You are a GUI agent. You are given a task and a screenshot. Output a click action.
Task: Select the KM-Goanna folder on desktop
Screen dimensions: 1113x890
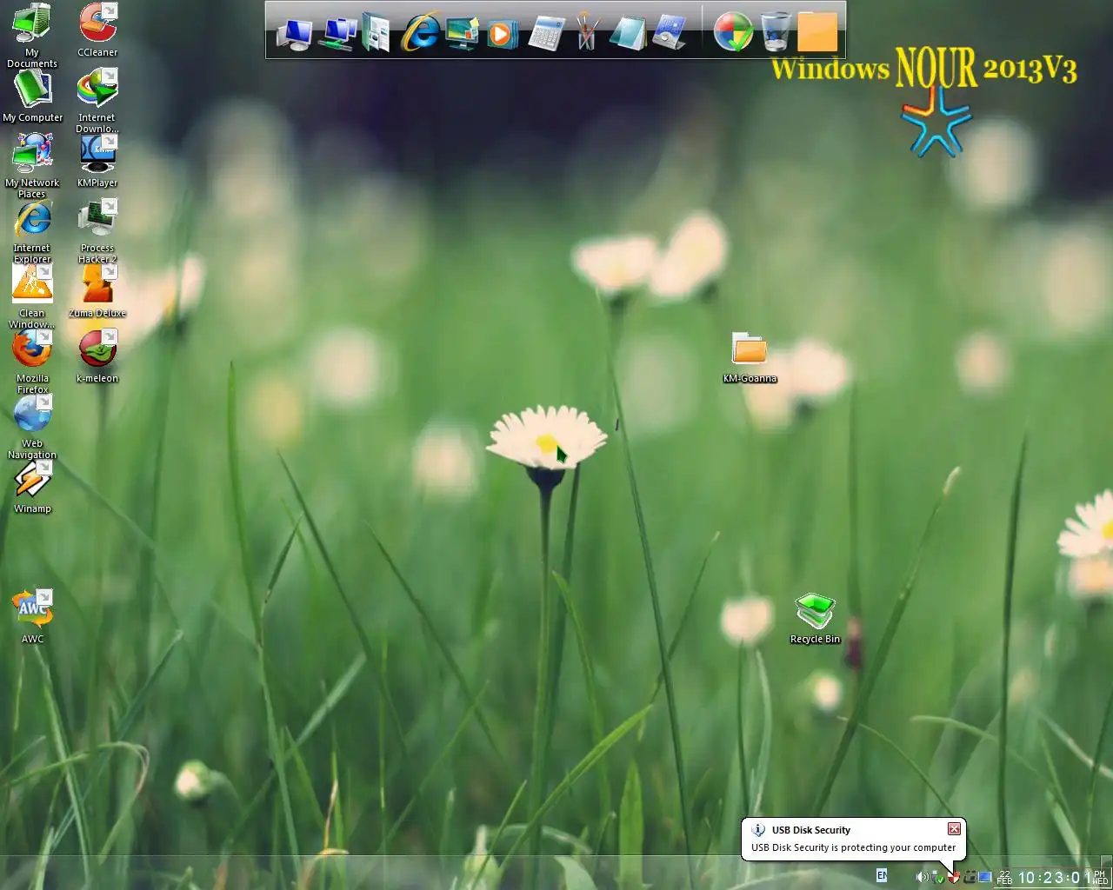(750, 357)
